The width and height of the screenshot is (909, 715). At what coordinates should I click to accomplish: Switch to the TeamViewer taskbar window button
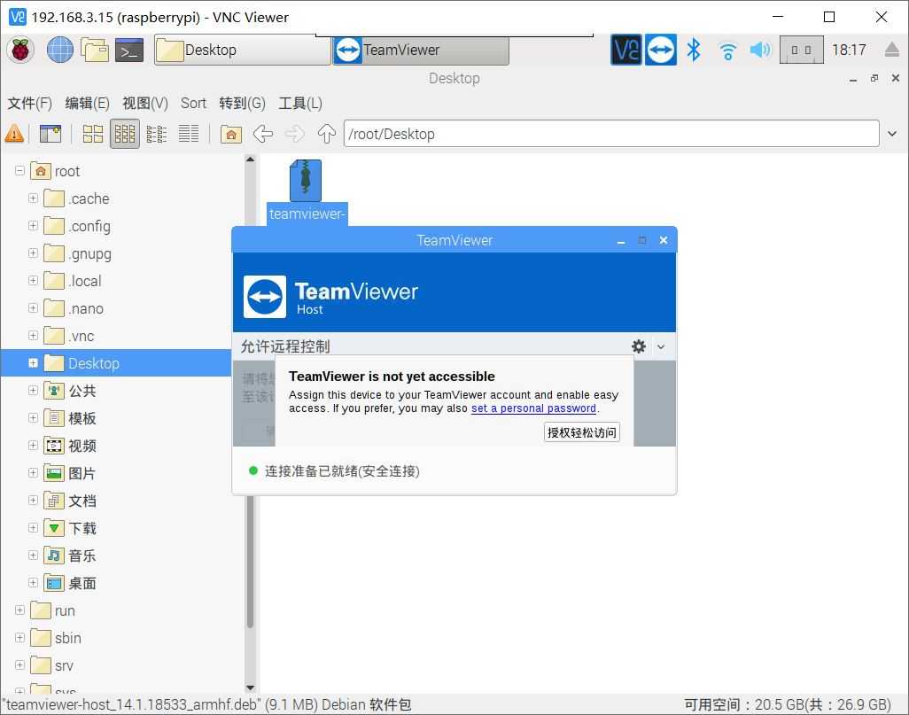421,50
